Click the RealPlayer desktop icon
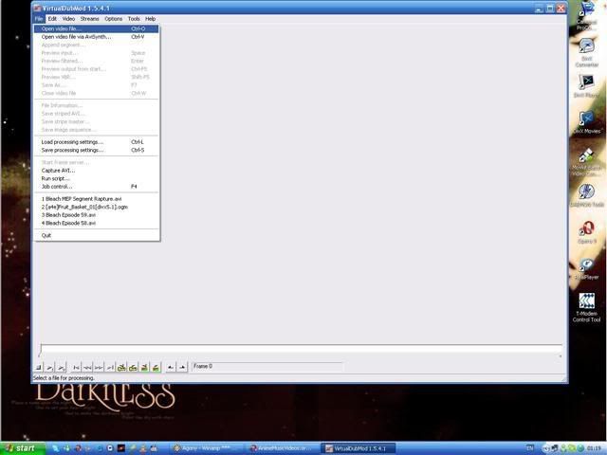 587,268
